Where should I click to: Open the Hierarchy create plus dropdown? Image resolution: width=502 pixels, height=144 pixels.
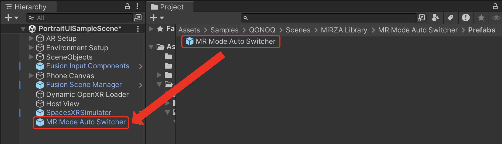[11, 18]
